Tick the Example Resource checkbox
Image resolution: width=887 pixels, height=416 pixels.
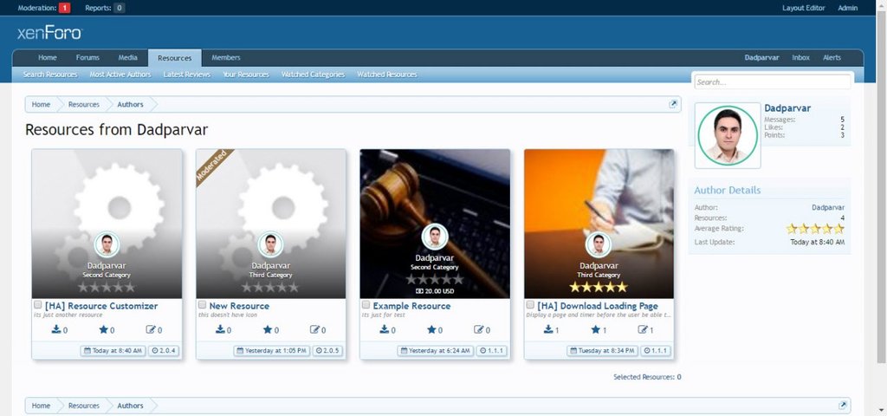366,305
